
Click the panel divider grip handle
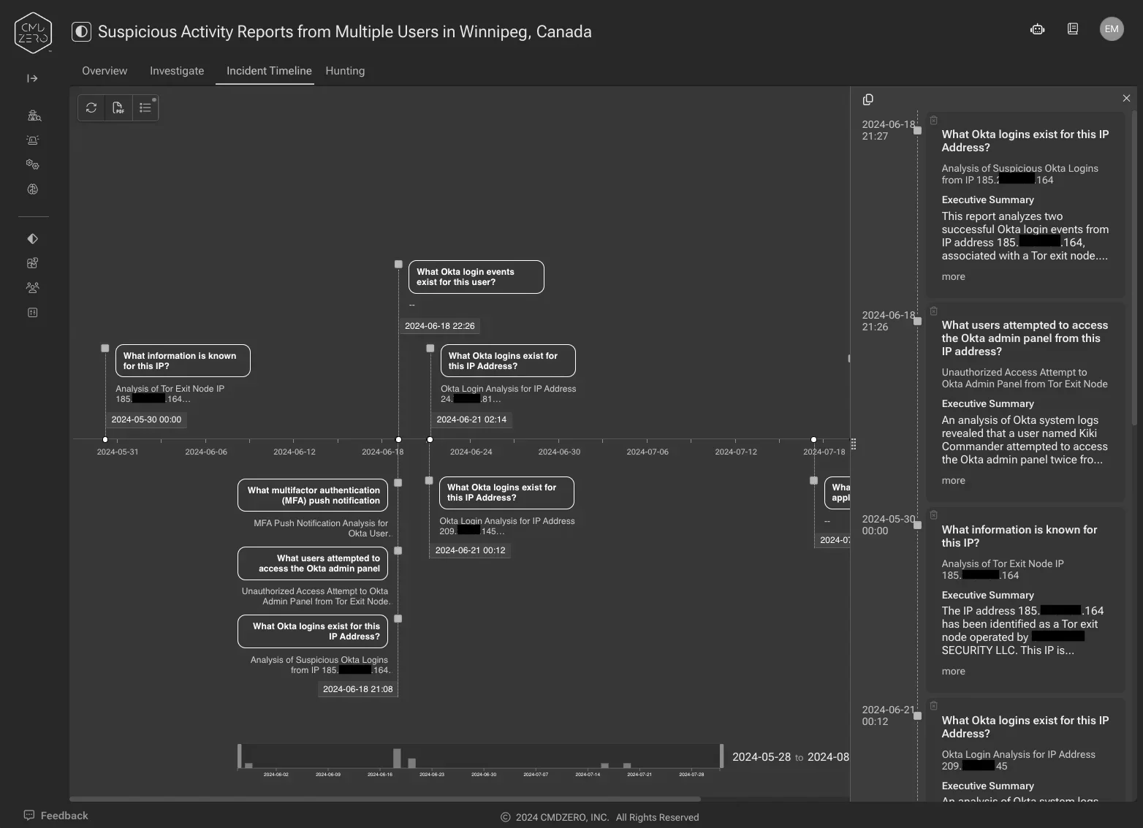click(x=853, y=444)
